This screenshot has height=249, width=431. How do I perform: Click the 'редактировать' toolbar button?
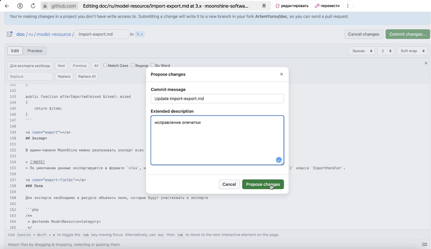tap(292, 6)
